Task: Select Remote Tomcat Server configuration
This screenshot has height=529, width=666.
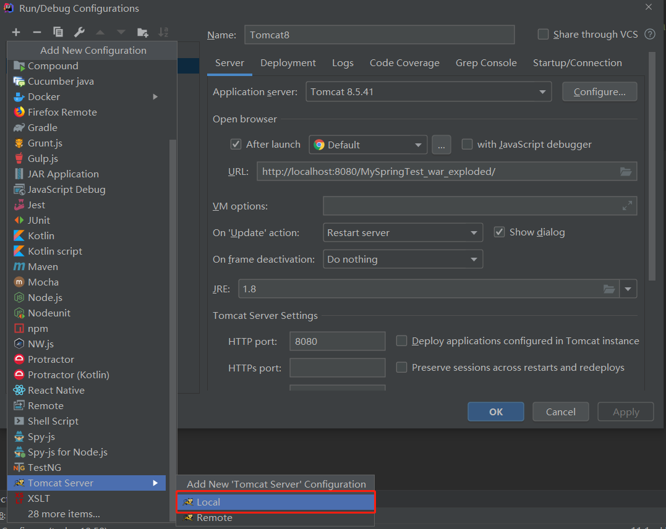Action: (276, 518)
